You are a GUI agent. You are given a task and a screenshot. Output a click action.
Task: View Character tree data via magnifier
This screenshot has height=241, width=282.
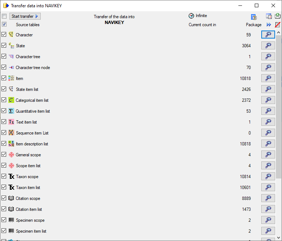[x=268, y=56]
